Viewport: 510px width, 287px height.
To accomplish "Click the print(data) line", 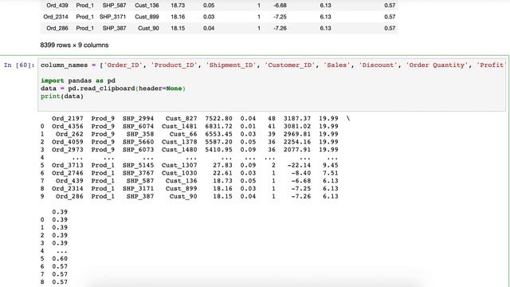I will coord(62,96).
